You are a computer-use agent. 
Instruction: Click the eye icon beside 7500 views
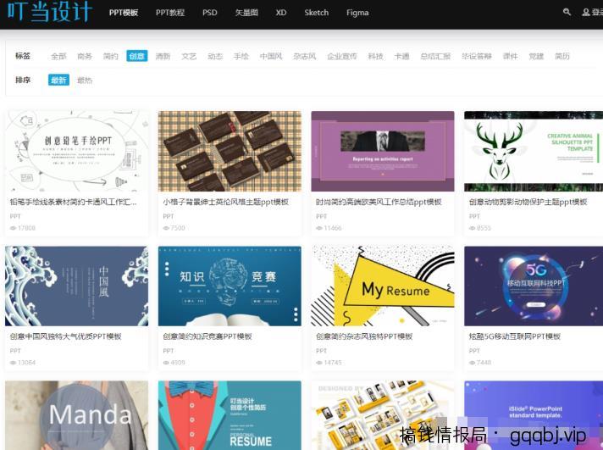(x=167, y=229)
